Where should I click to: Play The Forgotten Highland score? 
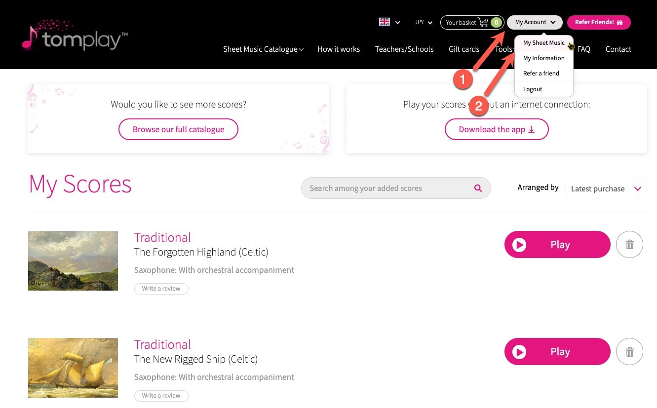pyautogui.click(x=557, y=244)
